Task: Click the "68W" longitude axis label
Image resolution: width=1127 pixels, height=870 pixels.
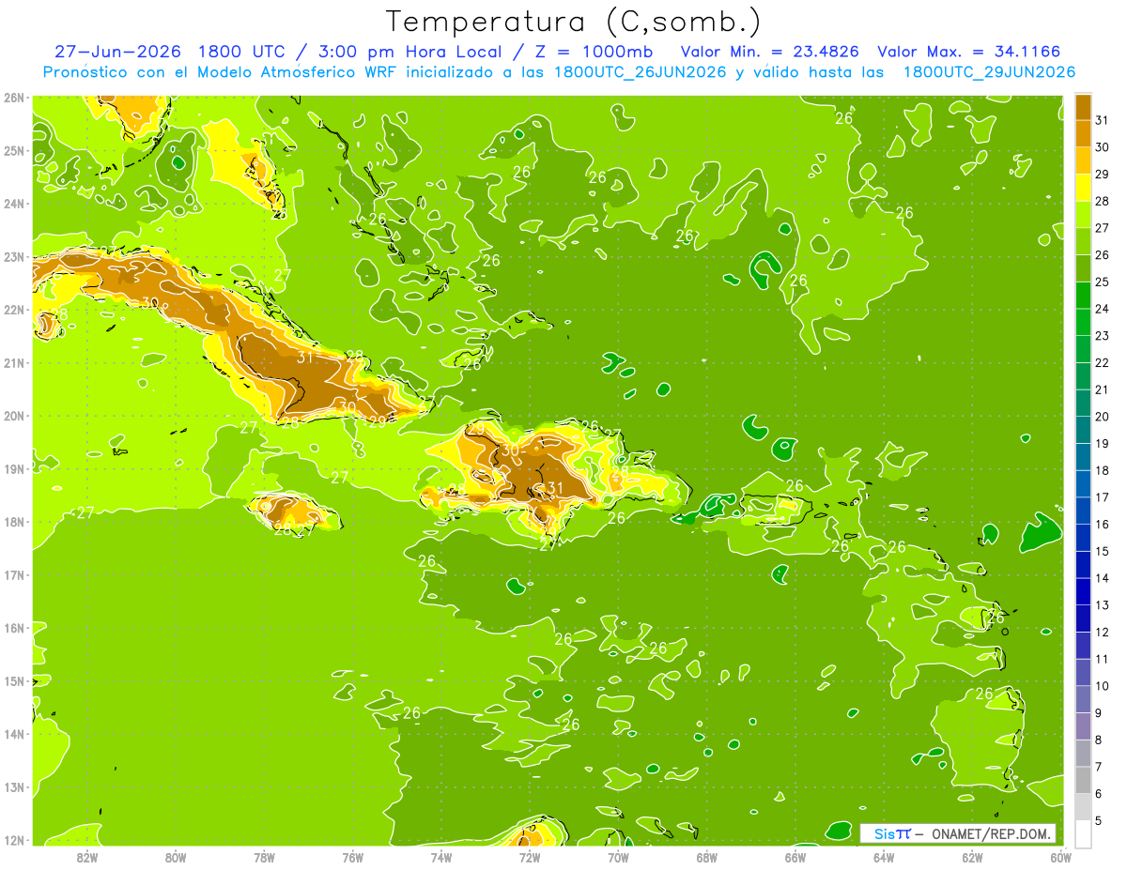Action: coord(707,857)
